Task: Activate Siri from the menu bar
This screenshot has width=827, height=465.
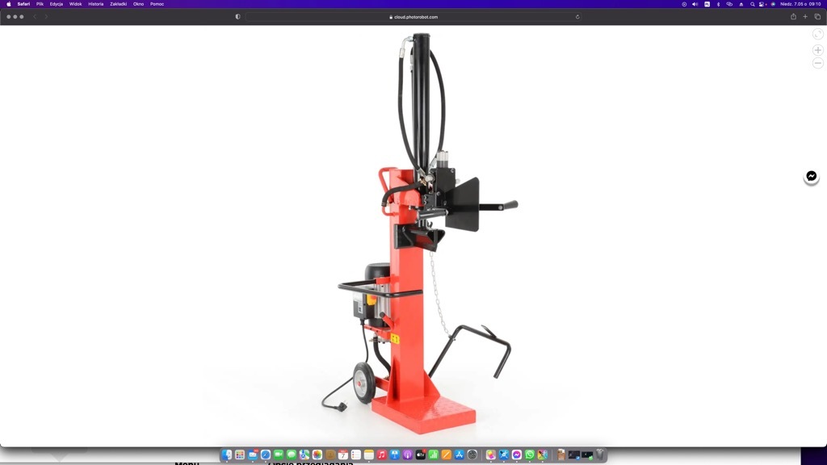Action: pos(773,4)
